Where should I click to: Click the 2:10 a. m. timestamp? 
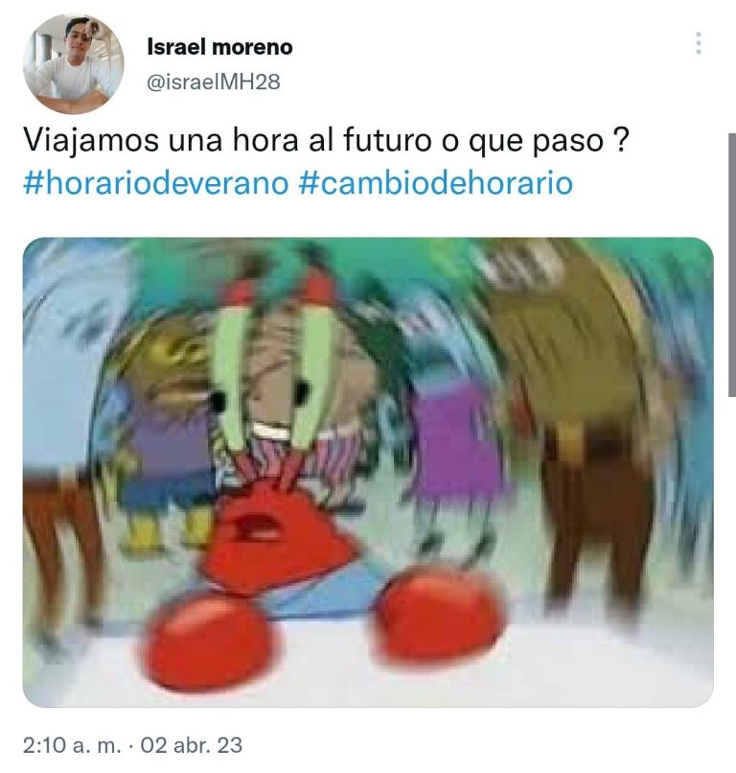[72, 745]
